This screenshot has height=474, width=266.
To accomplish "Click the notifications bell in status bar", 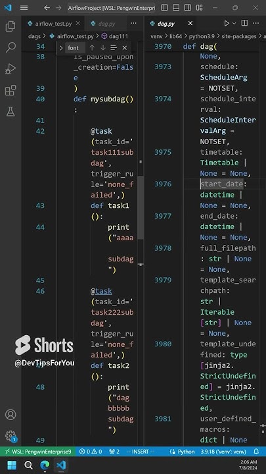I will pyautogui.click(x=256, y=452).
